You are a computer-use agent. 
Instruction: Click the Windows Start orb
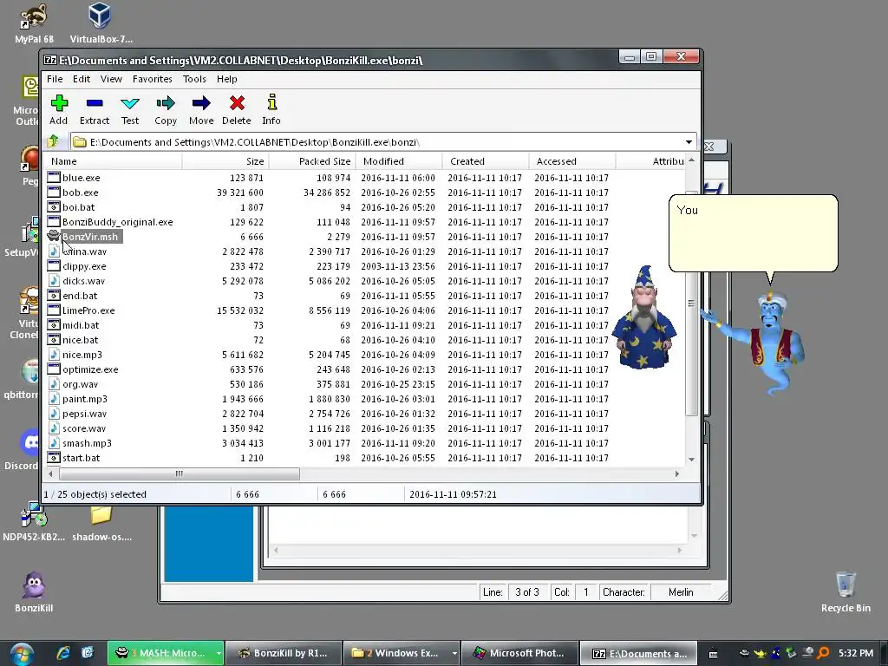click(x=21, y=654)
